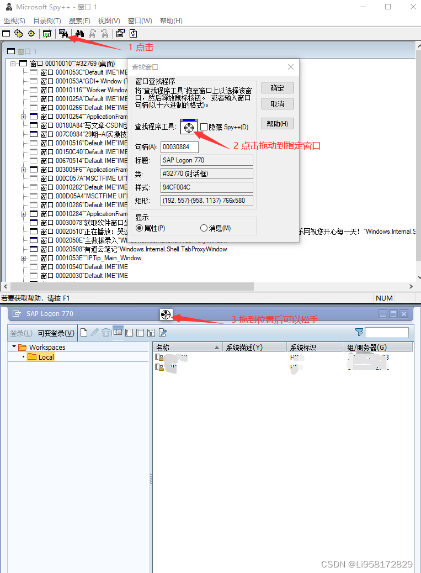Image resolution: width=421 pixels, height=573 pixels.
Task: Click the filter search box in SAP Logon
Action: point(387,333)
